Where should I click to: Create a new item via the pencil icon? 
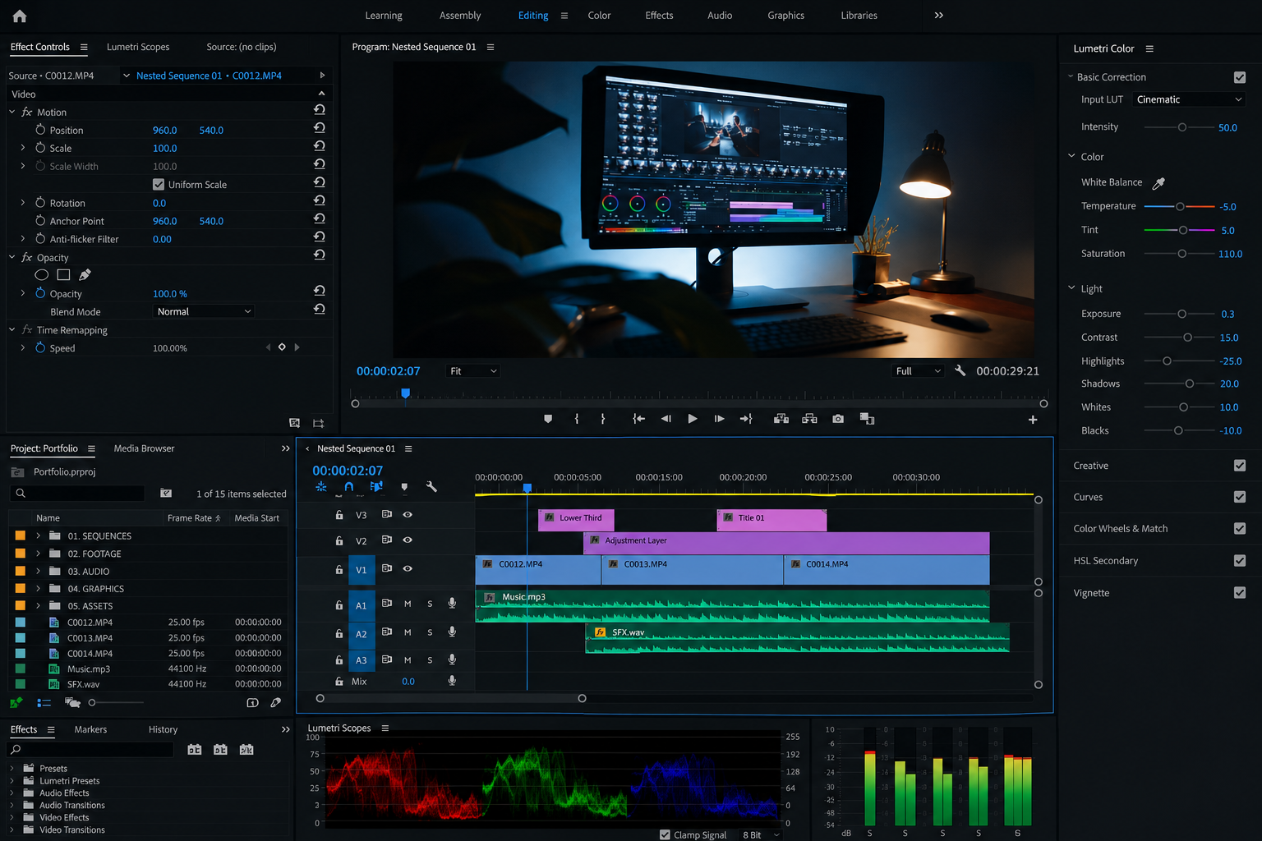click(x=276, y=703)
